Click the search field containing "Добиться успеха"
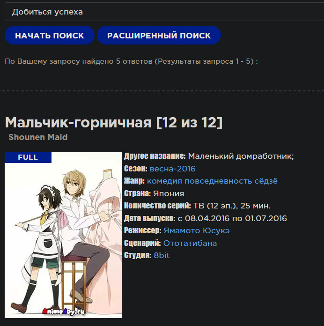This screenshot has height=326, width=324. (x=164, y=12)
